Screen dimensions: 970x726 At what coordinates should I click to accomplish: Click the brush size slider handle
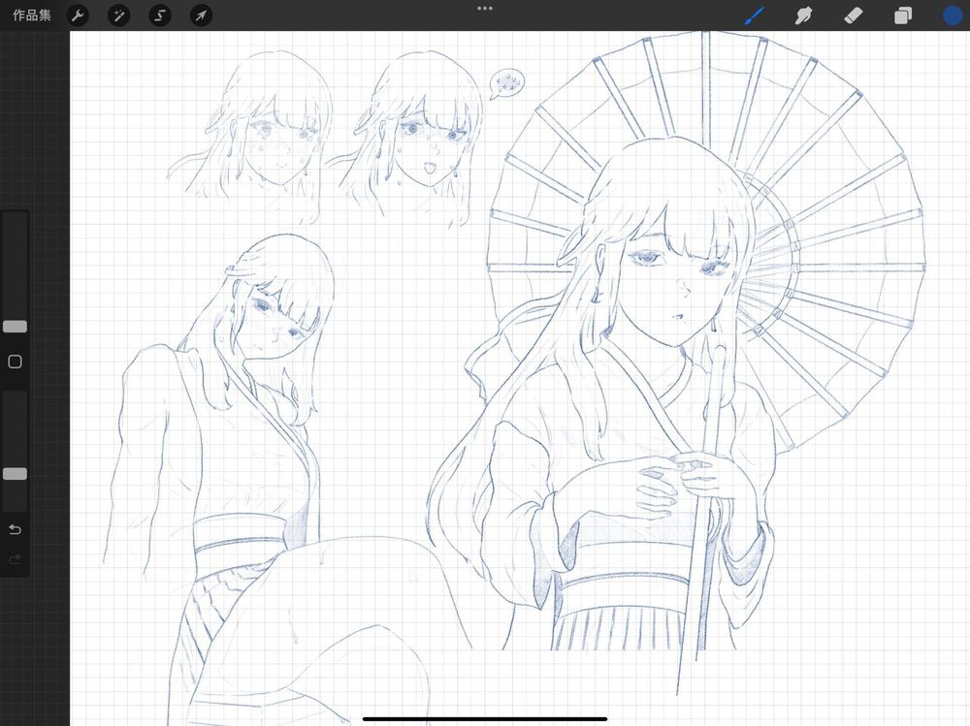[x=15, y=327]
